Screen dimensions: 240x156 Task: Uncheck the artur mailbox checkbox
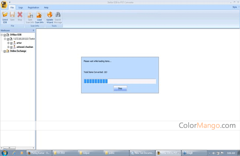pos(11,43)
